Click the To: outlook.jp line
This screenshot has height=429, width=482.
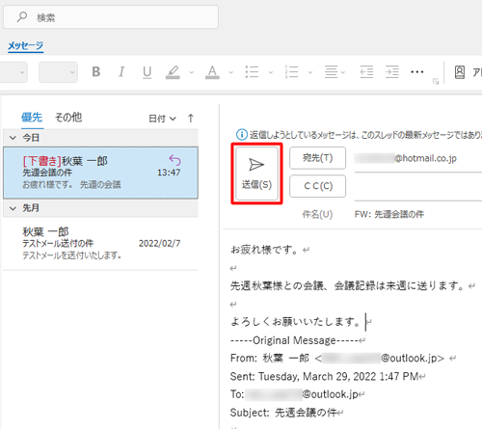click(x=294, y=394)
